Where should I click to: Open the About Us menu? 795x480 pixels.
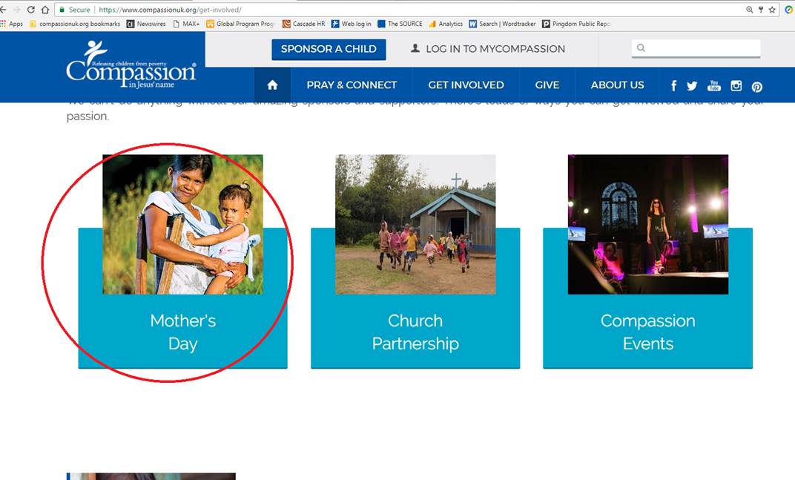[617, 85]
